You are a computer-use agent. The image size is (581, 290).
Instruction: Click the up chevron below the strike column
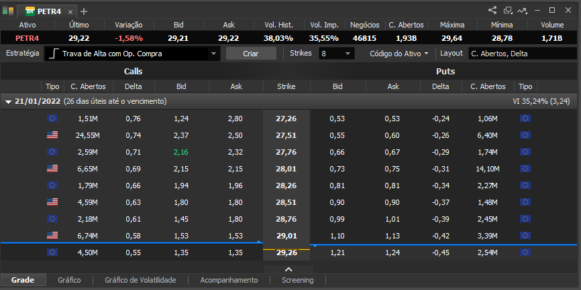288,269
